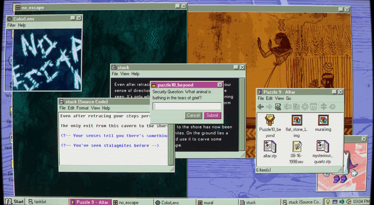Click the vertical scrollbar of stuck (Source Code)
The height and width of the screenshot is (205, 374).
click(x=171, y=139)
